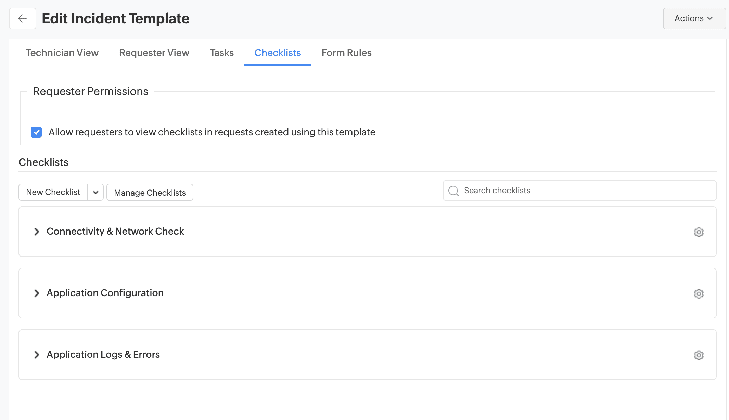Viewport: 729px width, 420px height.
Task: Expand Application Logs & Errors checklist
Action: click(37, 355)
